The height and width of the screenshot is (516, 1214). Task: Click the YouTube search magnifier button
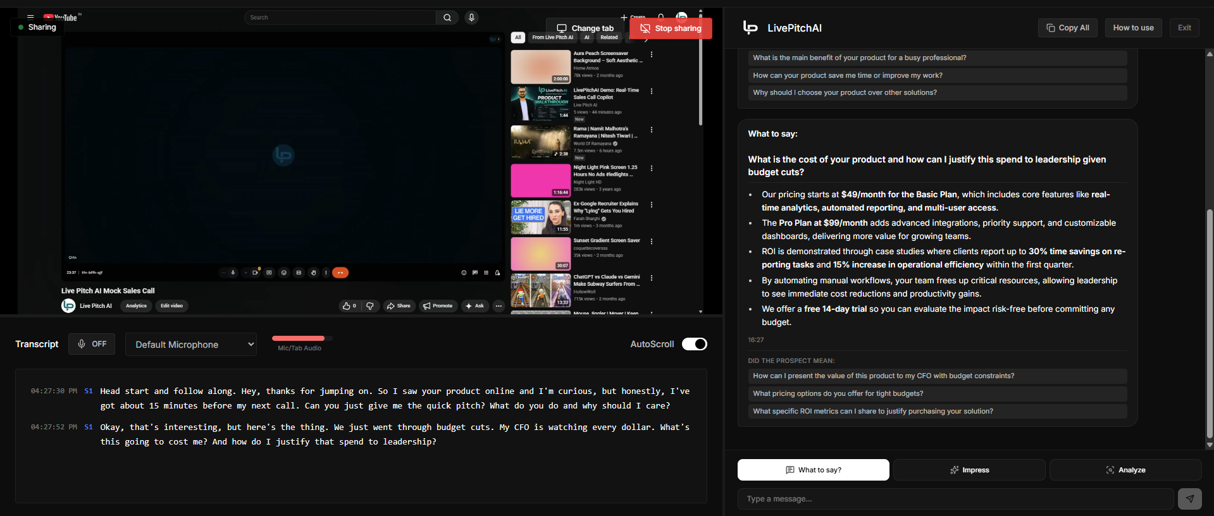click(x=447, y=18)
